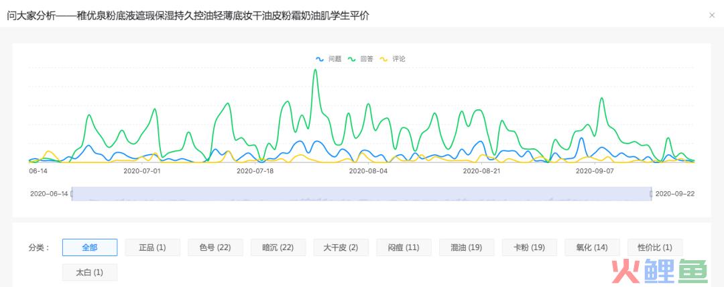Click the slider start date 2020-06-14
Viewport: 724px width, 287px height.
coord(49,194)
